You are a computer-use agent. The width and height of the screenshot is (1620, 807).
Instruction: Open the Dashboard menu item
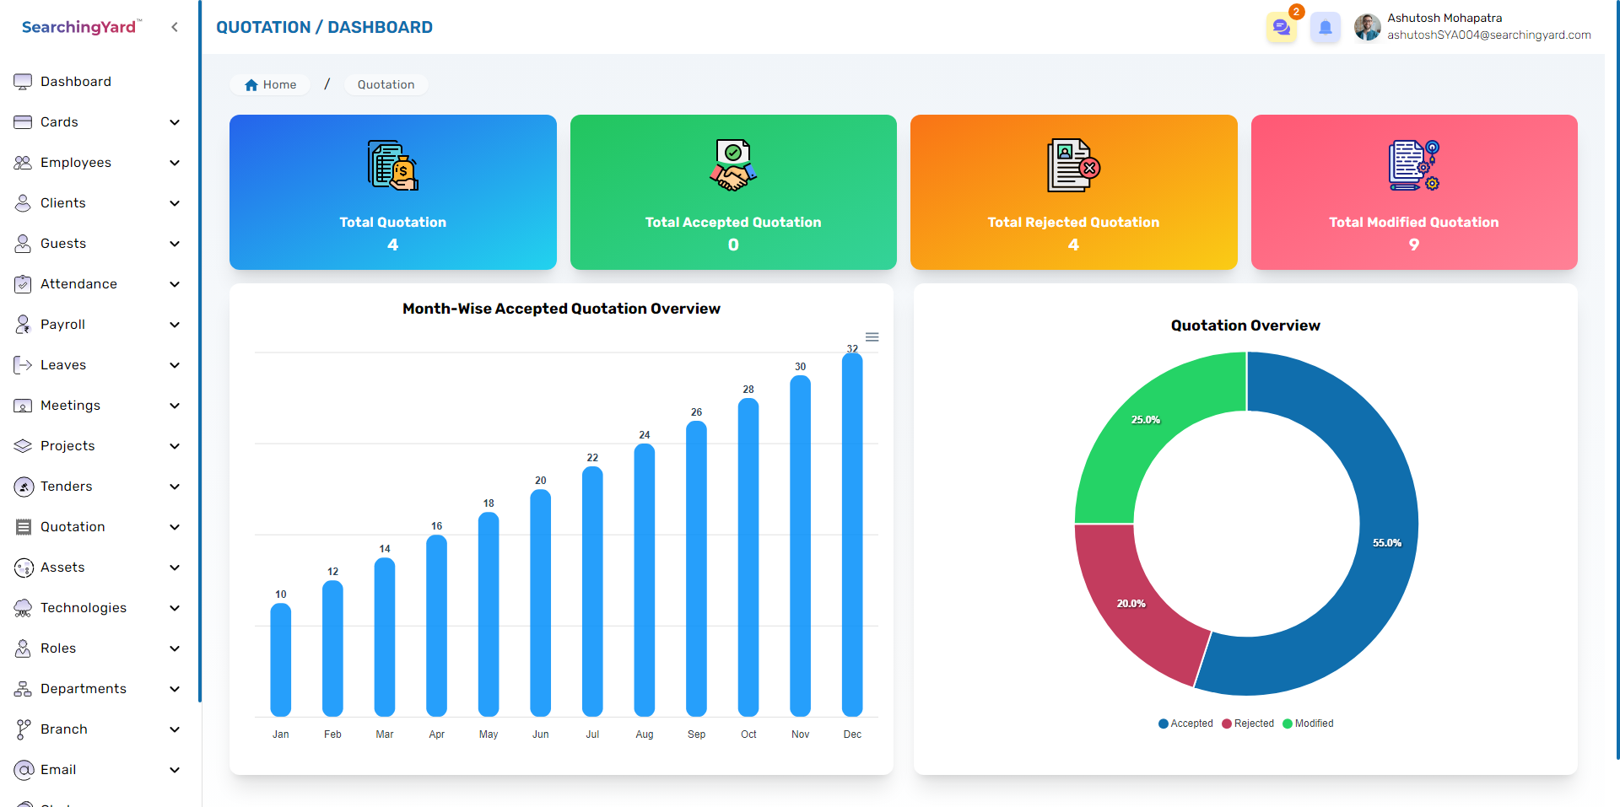pos(75,82)
